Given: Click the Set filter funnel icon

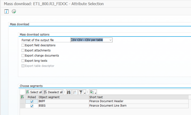Looking at the screenshot, I should click(81, 92).
